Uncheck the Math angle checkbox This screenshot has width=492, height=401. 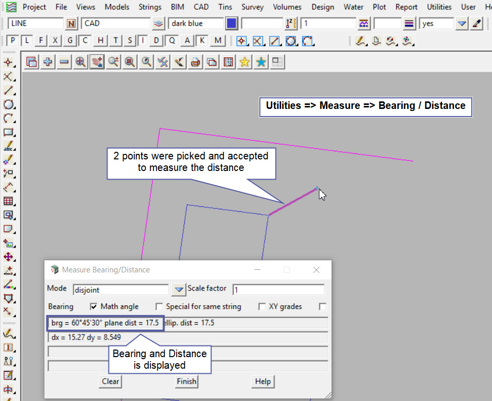(x=93, y=306)
